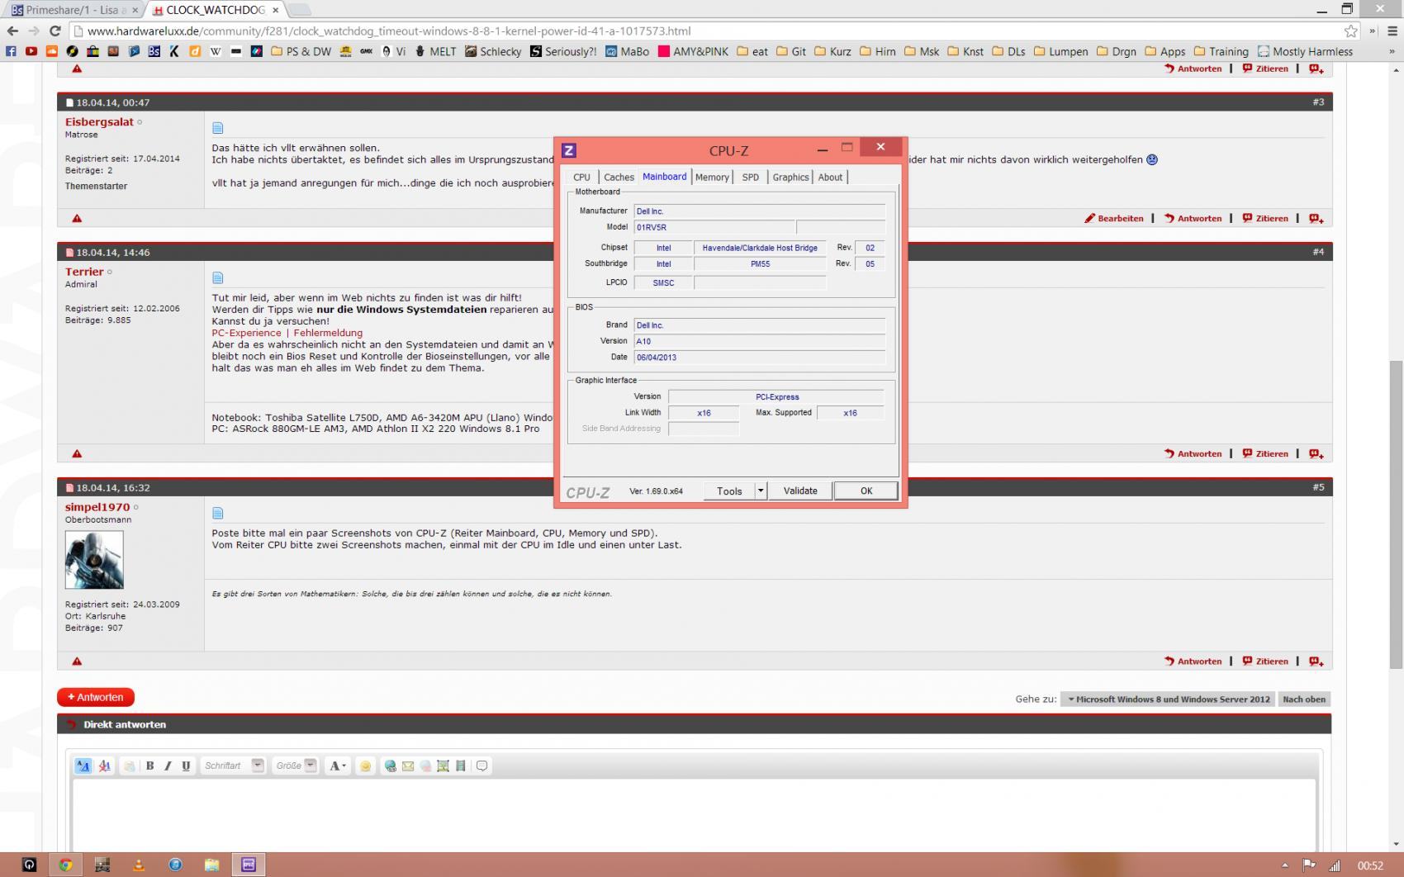Open the Mostly Harmless bookmark
This screenshot has width=1404, height=877.
click(1305, 51)
